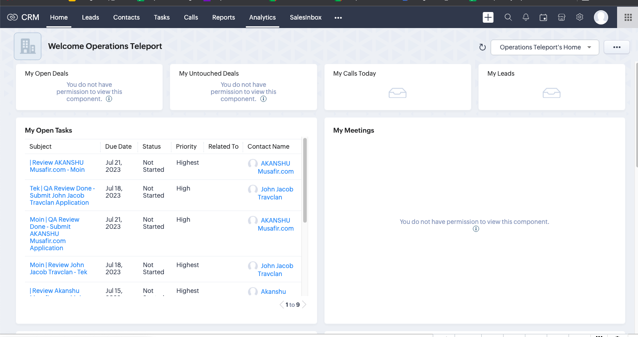This screenshot has height=337, width=638.
Task: Open the settings gear icon
Action: [580, 17]
